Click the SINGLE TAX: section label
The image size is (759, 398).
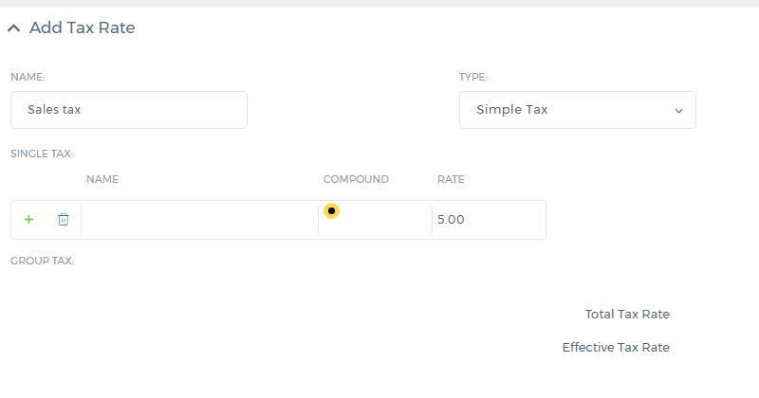click(x=42, y=154)
